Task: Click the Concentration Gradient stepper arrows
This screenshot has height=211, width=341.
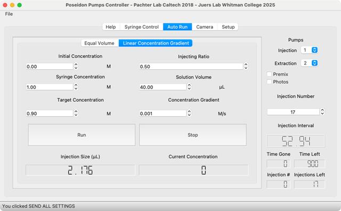Action: [x=189, y=113]
